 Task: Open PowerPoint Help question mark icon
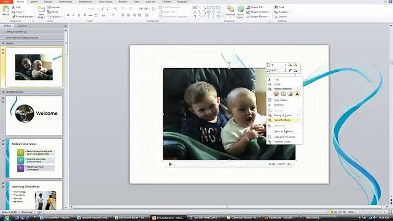390,2
